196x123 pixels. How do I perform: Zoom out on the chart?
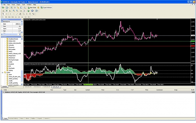17,11
